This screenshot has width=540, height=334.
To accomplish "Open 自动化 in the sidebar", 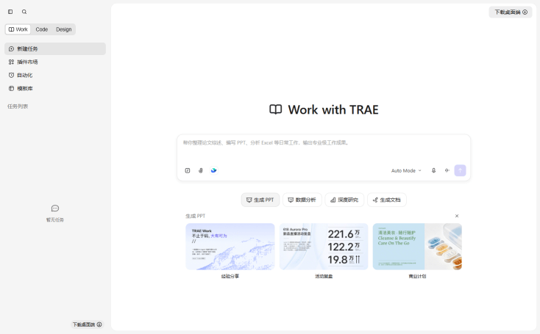I will (55, 76).
